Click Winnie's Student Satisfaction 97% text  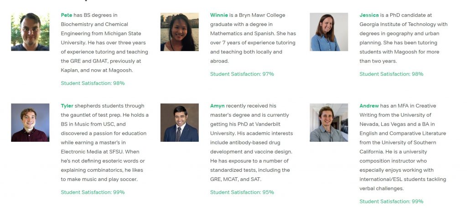(242, 74)
